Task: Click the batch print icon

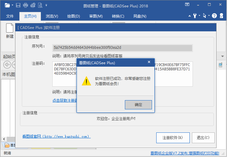Action: (33, 5)
